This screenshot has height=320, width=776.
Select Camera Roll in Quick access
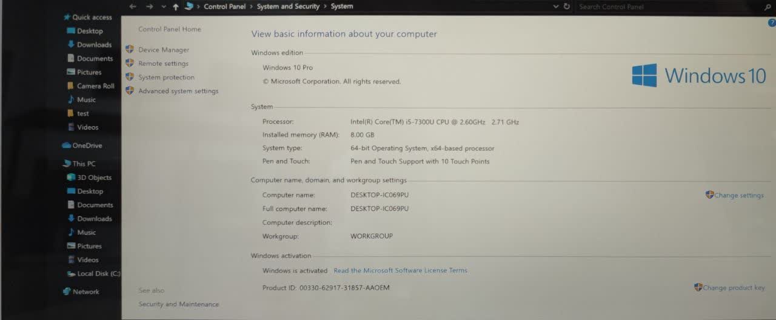95,86
